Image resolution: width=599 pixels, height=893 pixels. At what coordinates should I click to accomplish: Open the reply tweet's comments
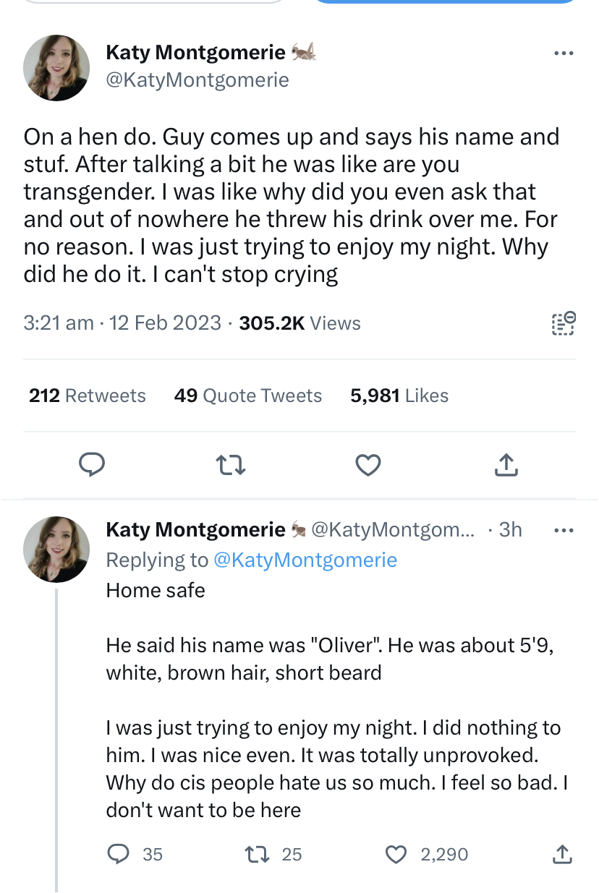[118, 854]
